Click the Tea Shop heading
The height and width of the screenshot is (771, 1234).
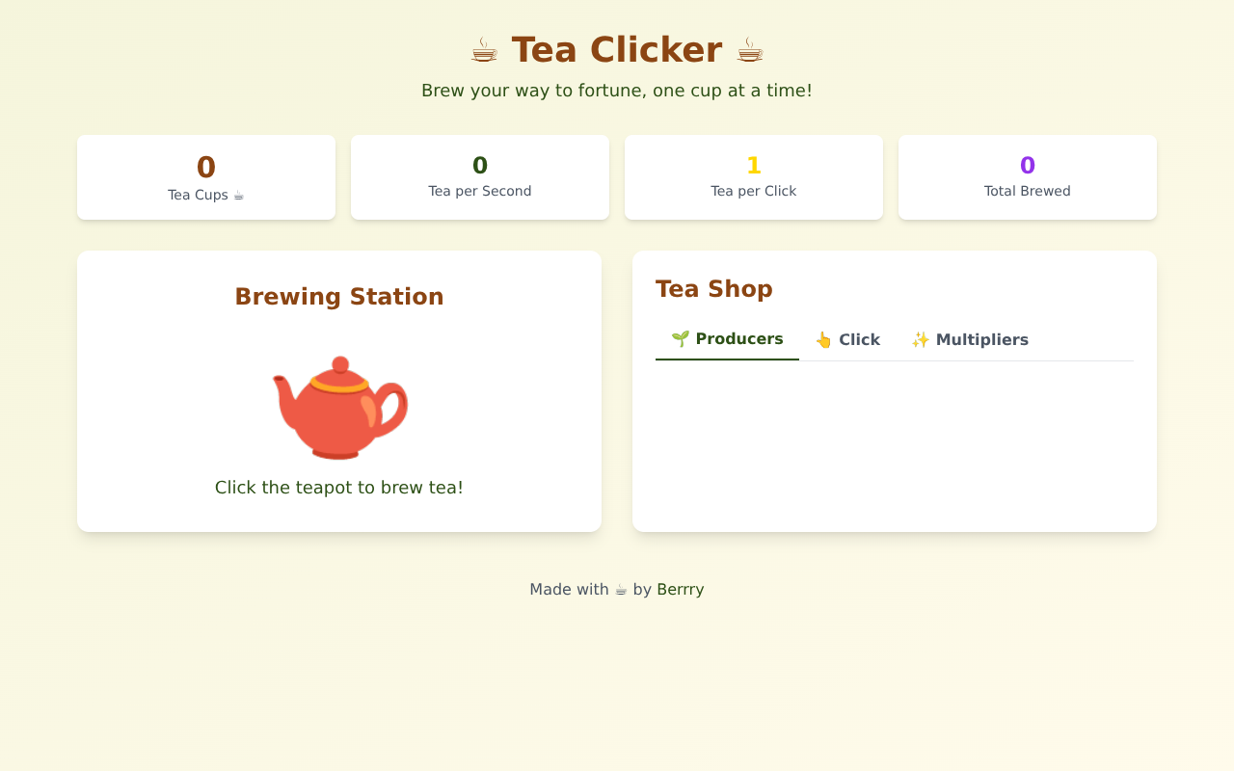click(713, 288)
